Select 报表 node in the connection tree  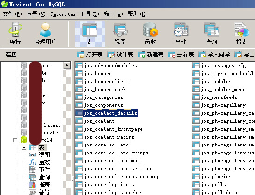point(39,185)
